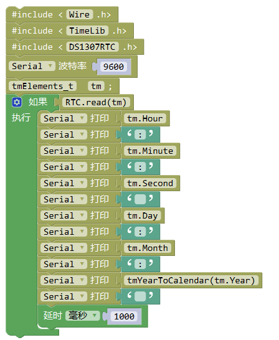Select the 打印 label in the tm.Day row
Image resolution: width=279 pixels, height=340 pixels.
coord(100,215)
